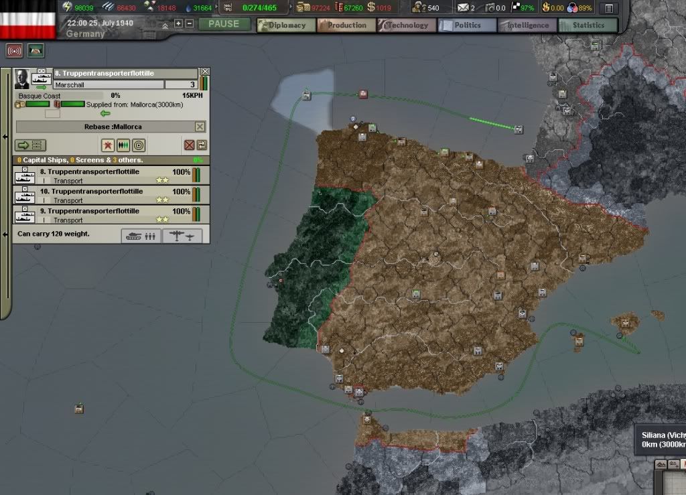686x495 pixels.
Task: Close the fleet panel
Action: point(205,72)
